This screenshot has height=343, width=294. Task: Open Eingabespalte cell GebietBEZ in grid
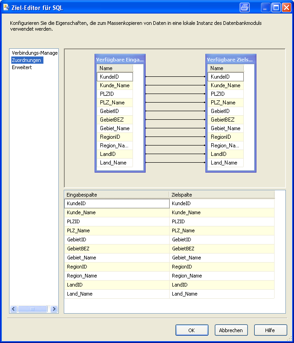[x=117, y=249]
